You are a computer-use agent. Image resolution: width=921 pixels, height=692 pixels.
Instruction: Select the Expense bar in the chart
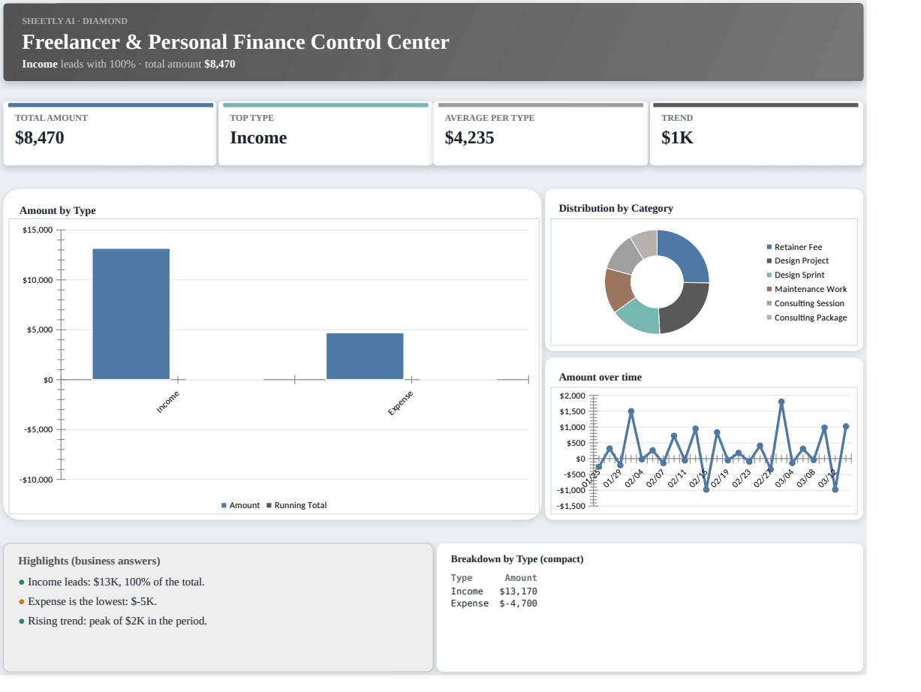(x=365, y=357)
